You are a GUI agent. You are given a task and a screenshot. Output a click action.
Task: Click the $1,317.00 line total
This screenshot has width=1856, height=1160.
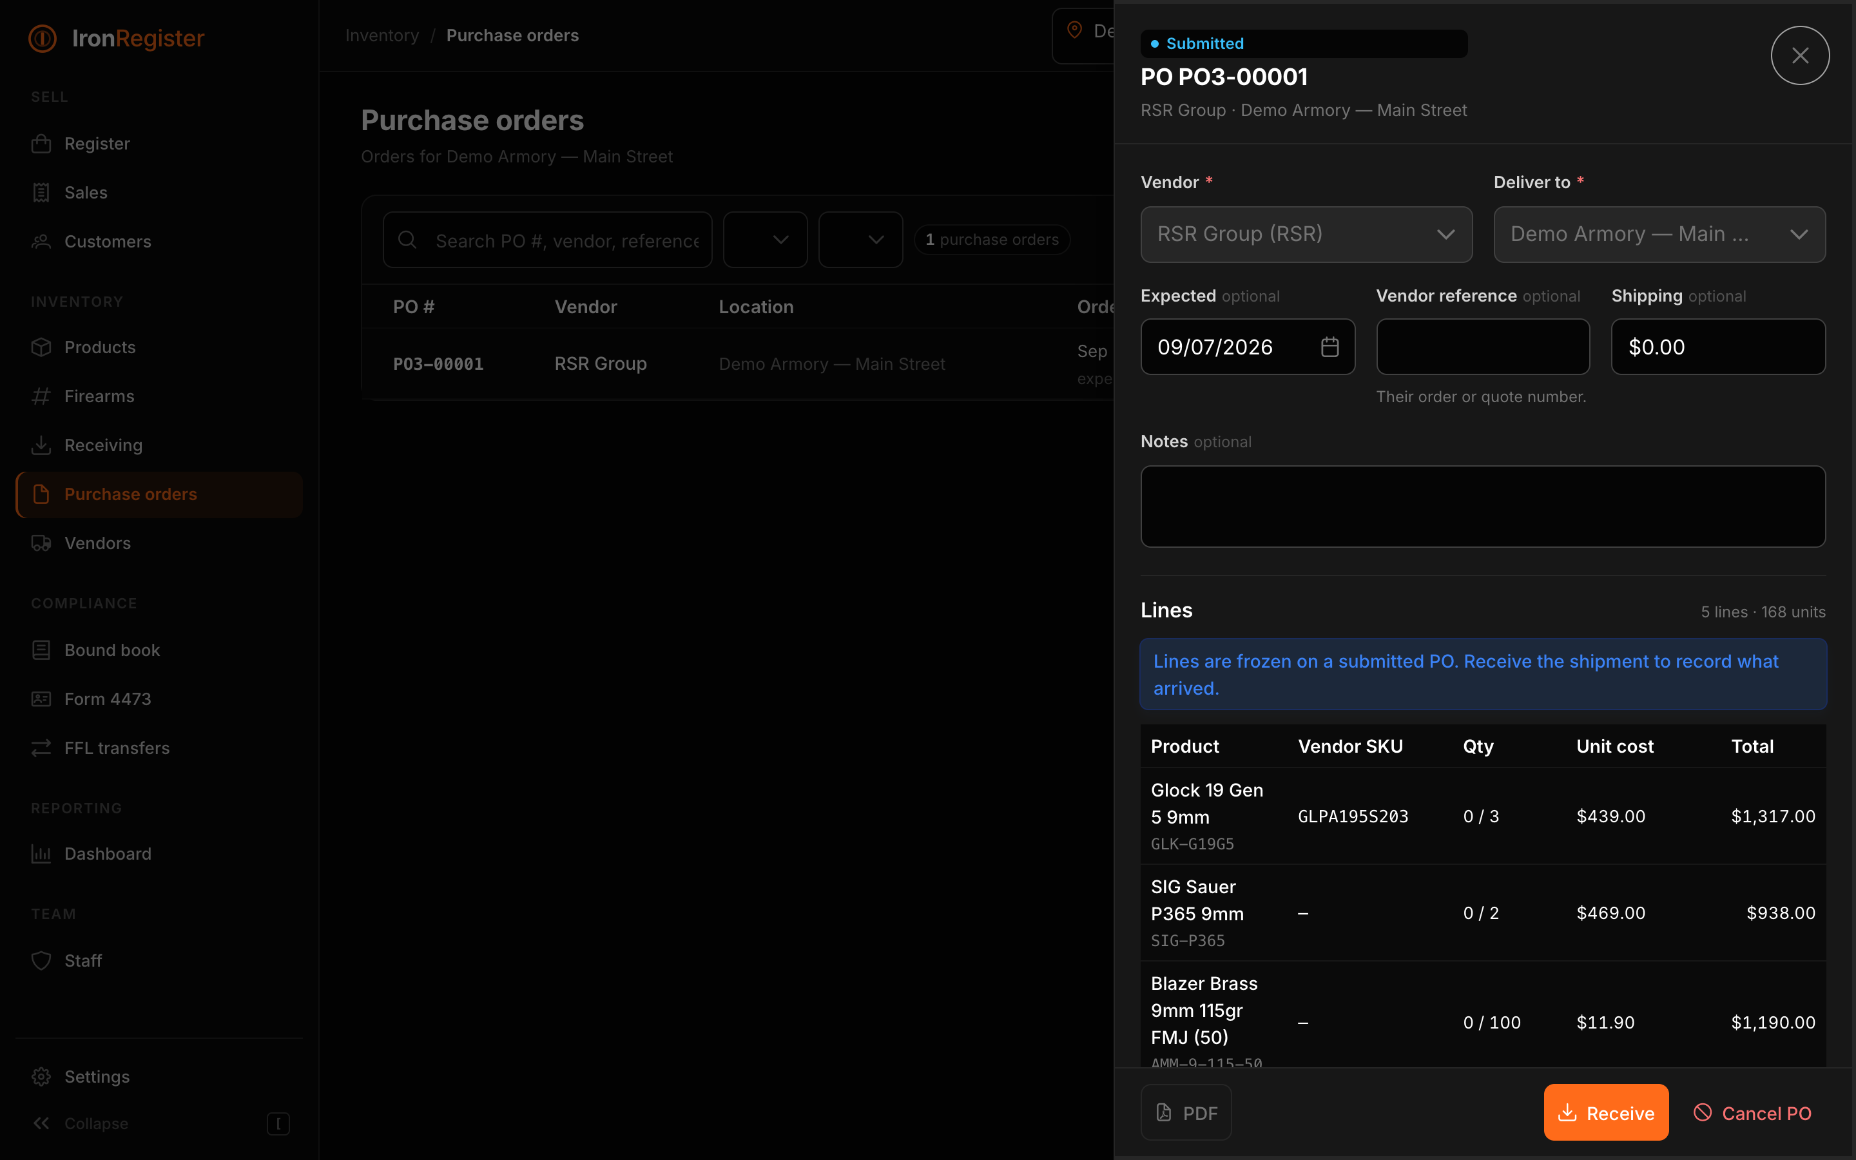tap(1773, 817)
